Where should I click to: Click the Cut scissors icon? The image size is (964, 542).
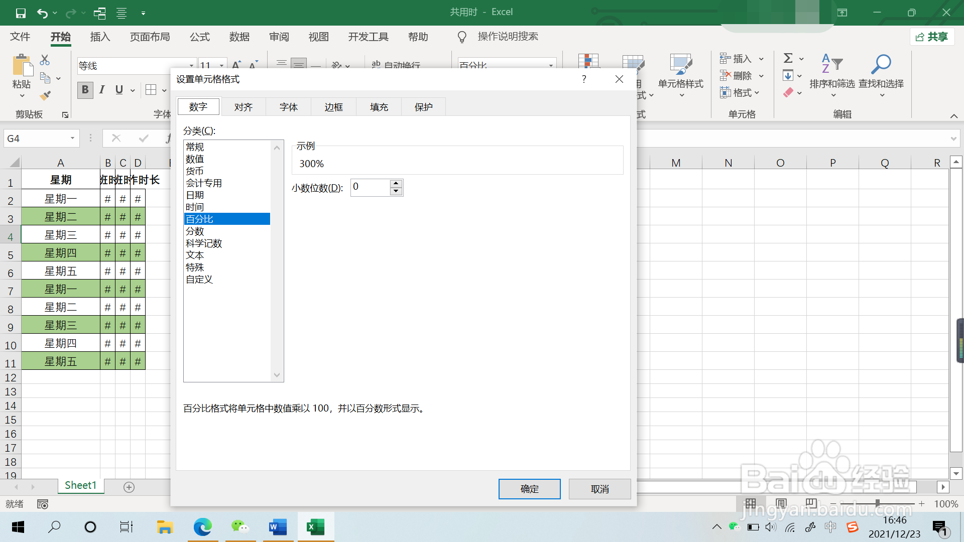(x=45, y=60)
